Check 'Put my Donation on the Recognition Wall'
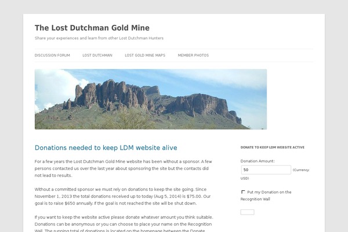 (x=243, y=192)
